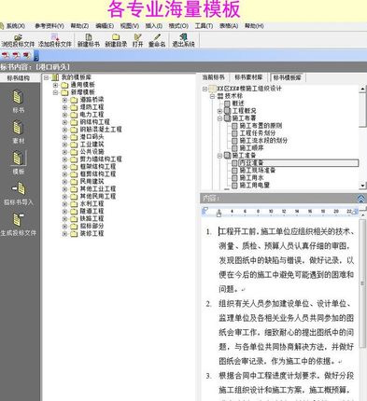Open the 格式(O) menu
367x401 pixels.
(x=178, y=26)
